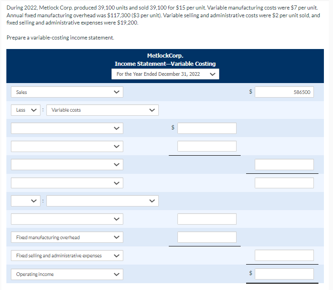Click the amount field with the dollar sign below Variable costs
This screenshot has height=290, width=333.
point(207,128)
